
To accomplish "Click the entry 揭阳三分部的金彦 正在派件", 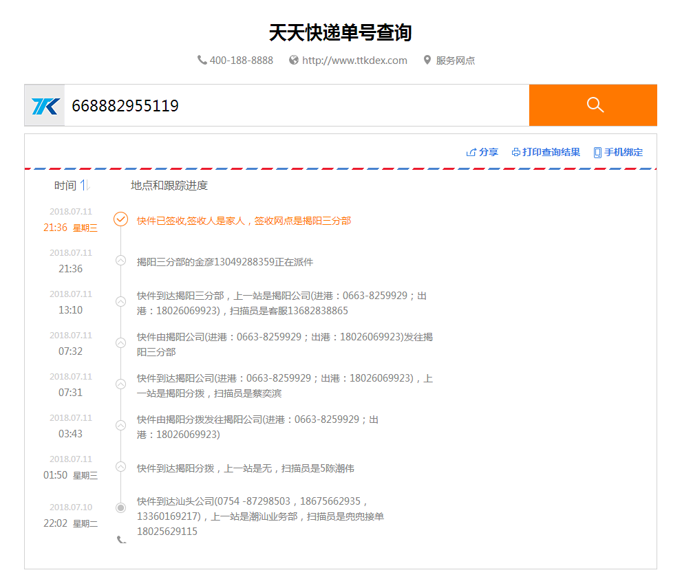I will [x=225, y=262].
